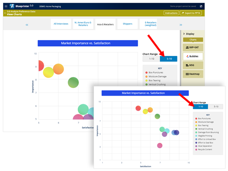Set Chart Range to 5-10 in main chart
This screenshot has width=228, height=171.
(169, 59)
